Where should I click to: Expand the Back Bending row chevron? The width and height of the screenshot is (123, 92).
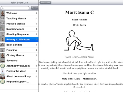point(37,45)
